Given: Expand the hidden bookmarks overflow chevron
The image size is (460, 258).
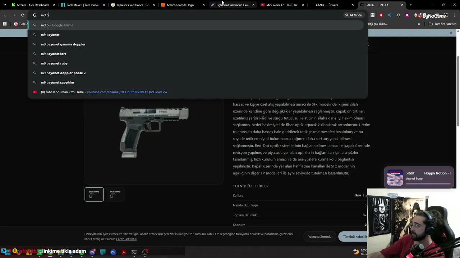Looking at the screenshot, I should [419, 24].
